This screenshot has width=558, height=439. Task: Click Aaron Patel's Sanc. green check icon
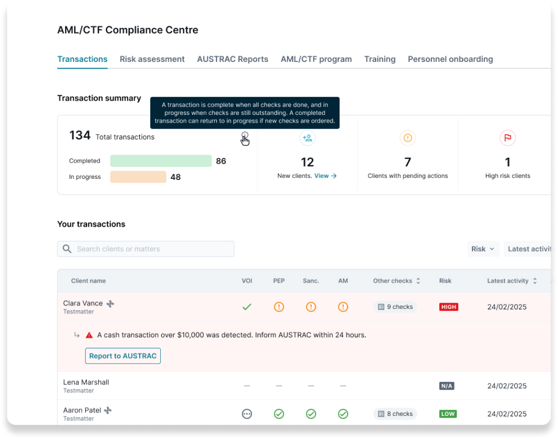[311, 414]
